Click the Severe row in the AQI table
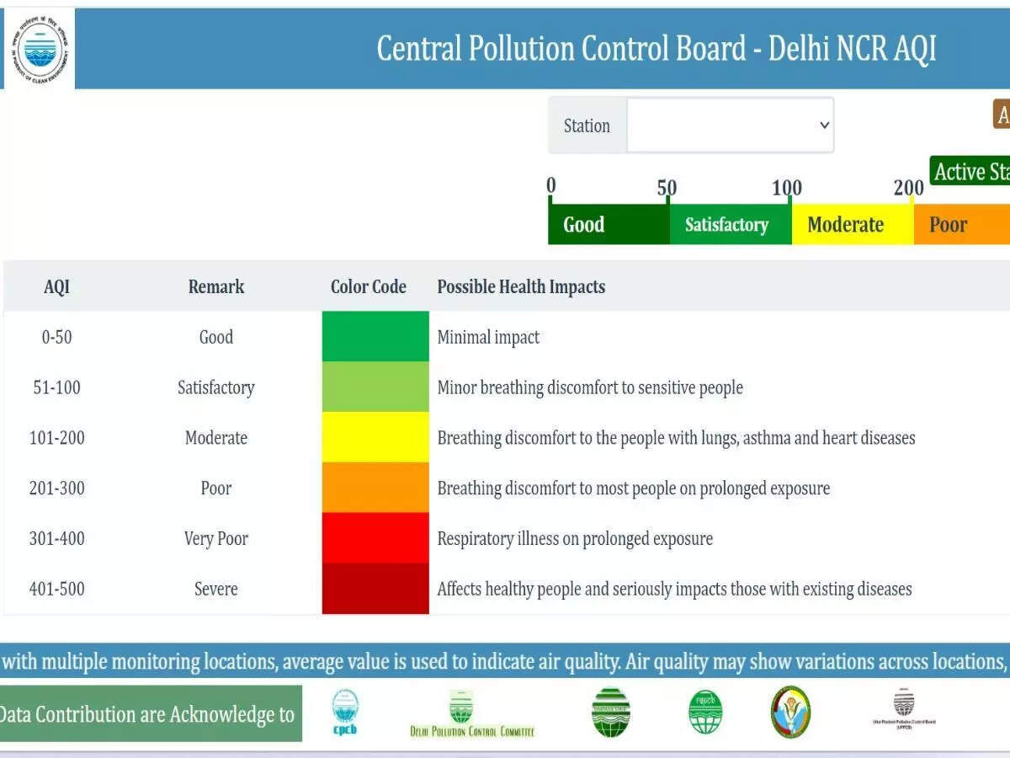The image size is (1010, 758). click(x=215, y=589)
